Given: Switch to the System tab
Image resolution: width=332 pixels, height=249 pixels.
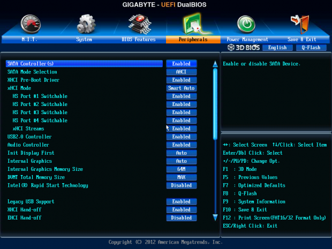Looking at the screenshot, I should (x=84, y=40).
